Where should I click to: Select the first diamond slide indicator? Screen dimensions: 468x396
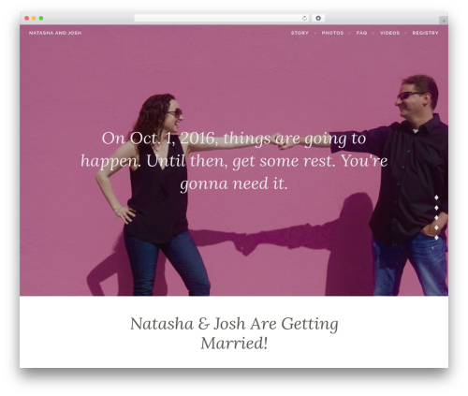coord(436,198)
